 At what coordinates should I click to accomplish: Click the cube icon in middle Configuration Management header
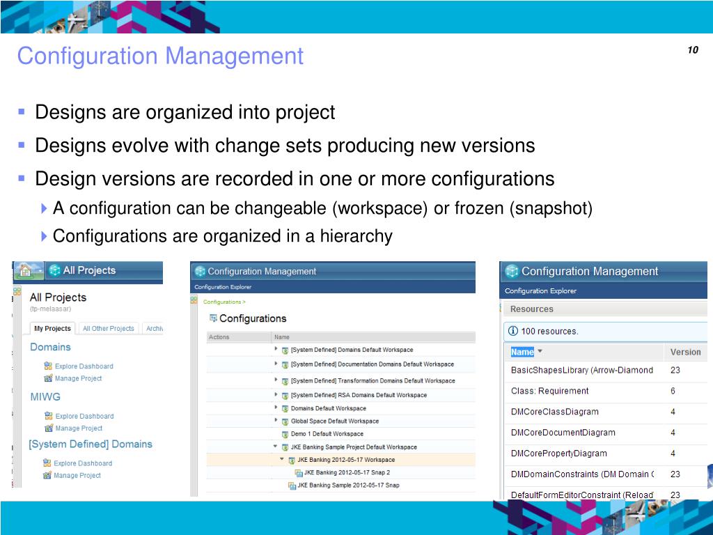point(200,272)
